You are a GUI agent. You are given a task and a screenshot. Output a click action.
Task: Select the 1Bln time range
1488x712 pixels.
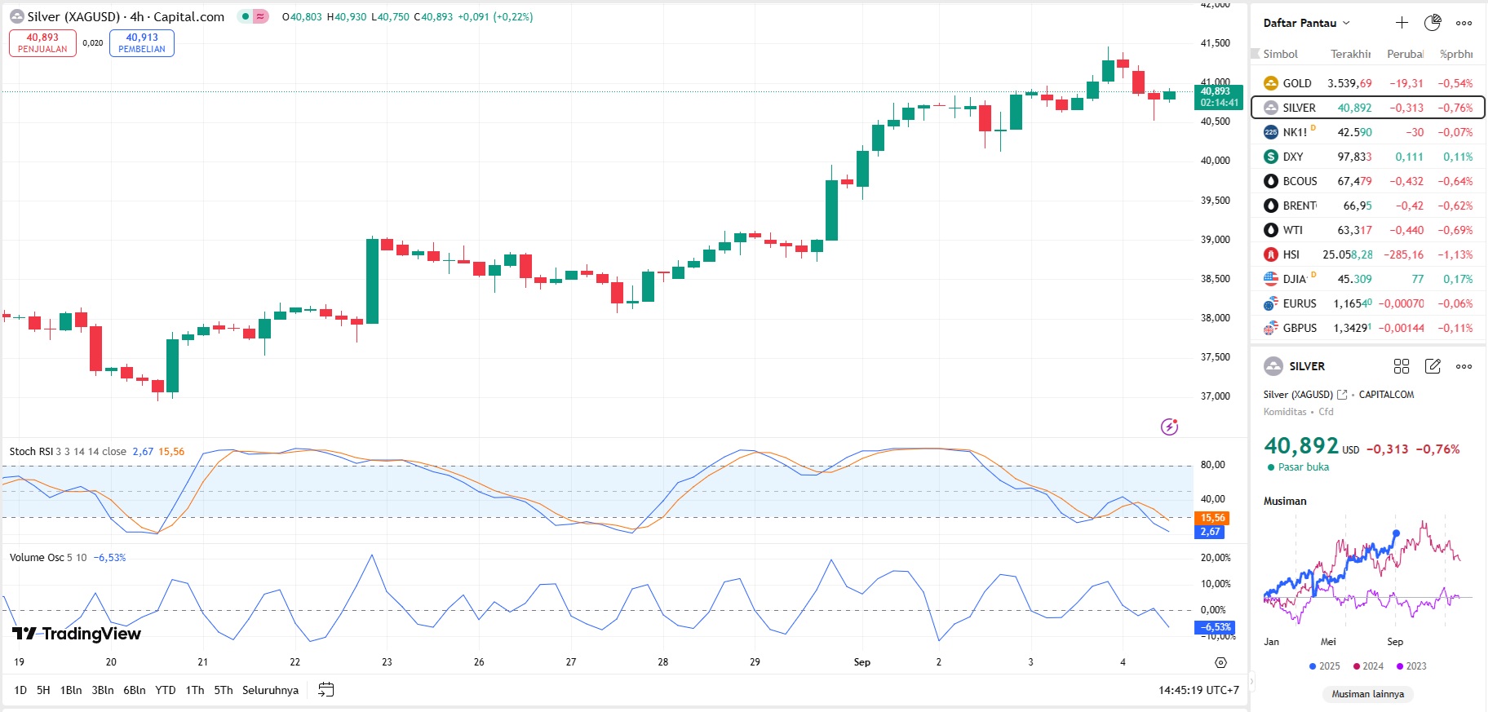pyautogui.click(x=71, y=690)
